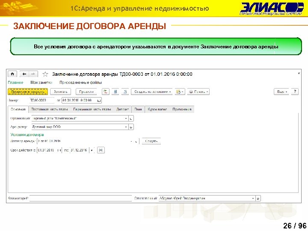Open the Организация item with its open button
The height and width of the screenshot is (231, 308).
[x=131, y=118]
